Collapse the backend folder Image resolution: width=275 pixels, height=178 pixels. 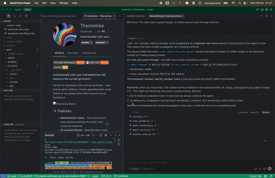(x=12, y=66)
